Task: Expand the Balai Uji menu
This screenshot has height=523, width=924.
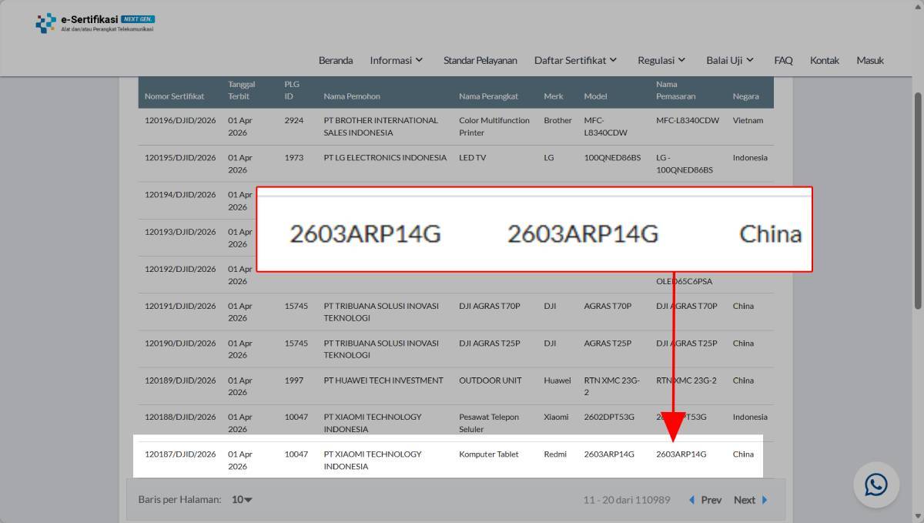Action: 731,60
